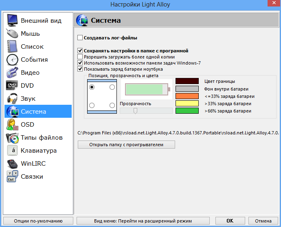The width and height of the screenshot is (281, 227).
Task: Click Открыть папку с проигрывателем button
Action: coord(126,145)
